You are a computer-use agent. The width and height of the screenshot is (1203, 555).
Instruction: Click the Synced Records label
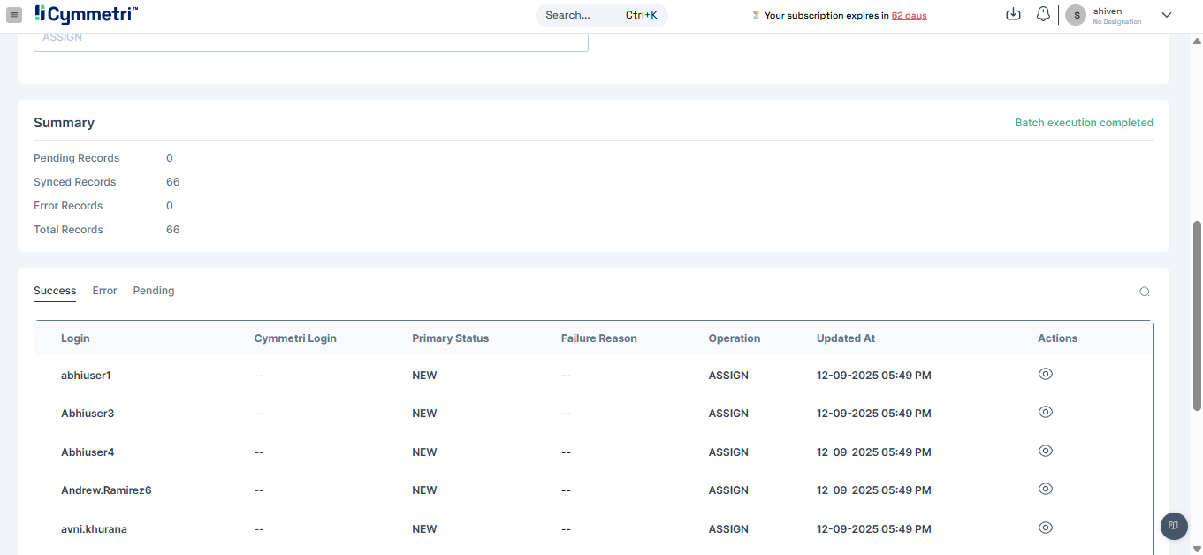coord(75,182)
